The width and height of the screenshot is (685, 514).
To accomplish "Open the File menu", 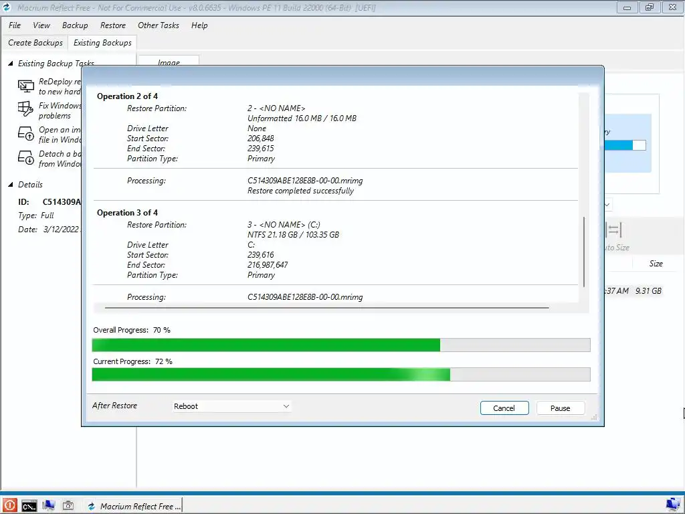I will coord(15,25).
